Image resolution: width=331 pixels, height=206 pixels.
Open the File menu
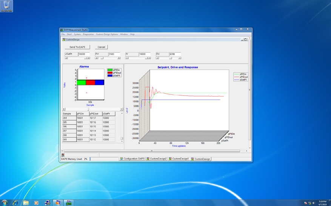63,34
